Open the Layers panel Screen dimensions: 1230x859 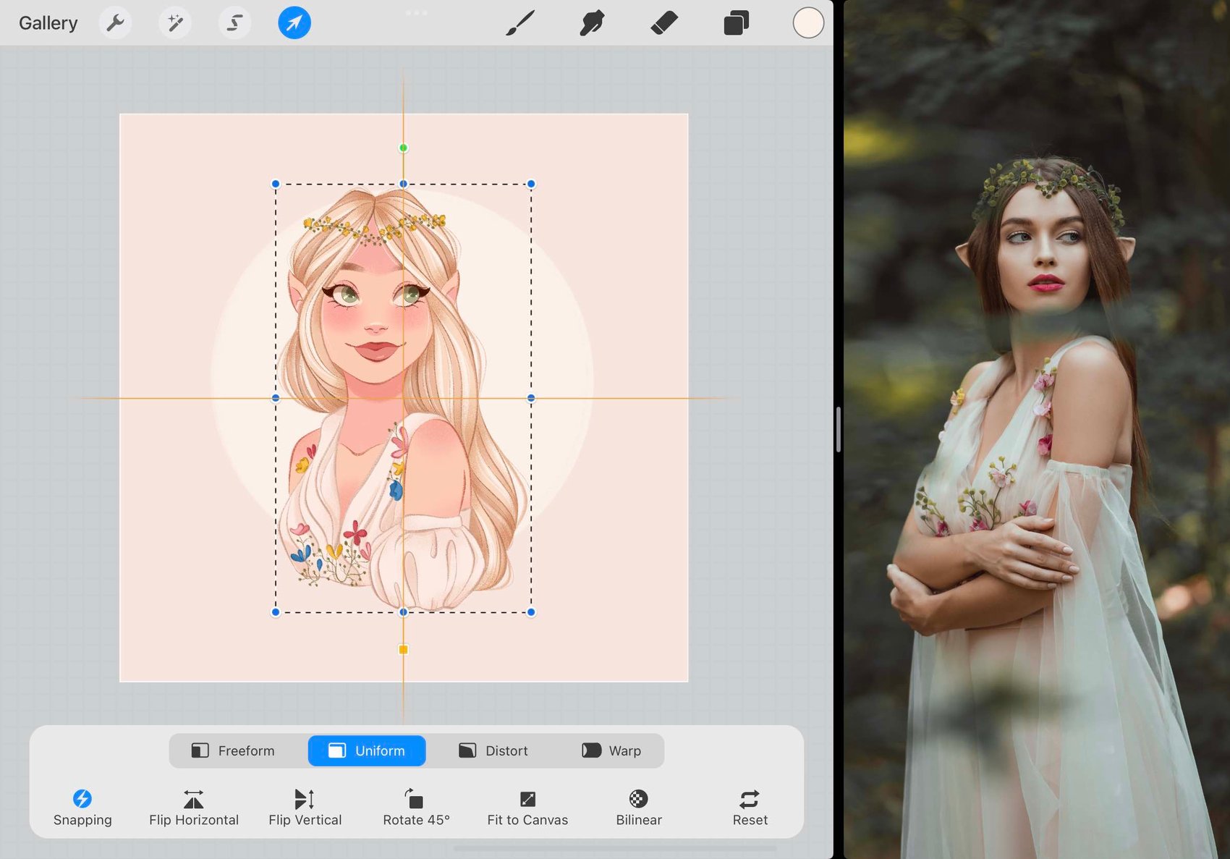(x=736, y=23)
